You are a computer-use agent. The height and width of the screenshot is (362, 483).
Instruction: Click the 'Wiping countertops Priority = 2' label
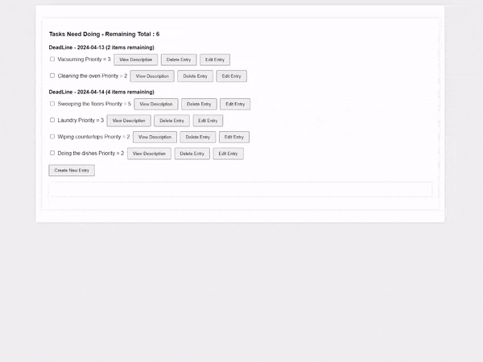[93, 137]
